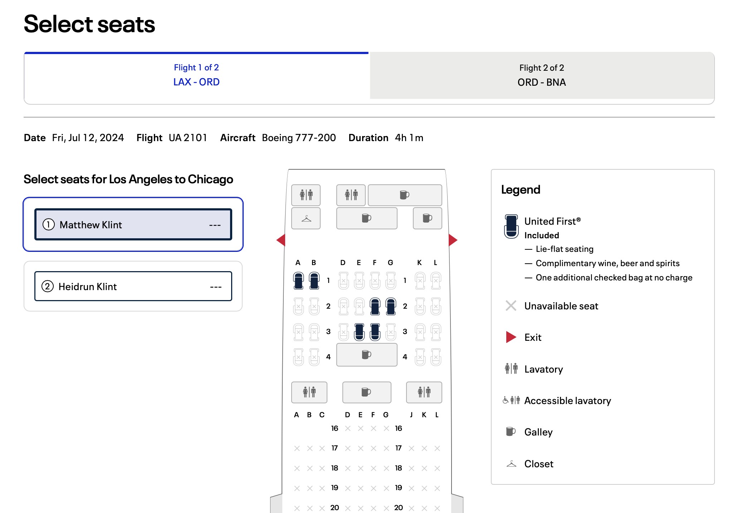Screen dimensions: 746x513
Task: Select available seat 1A
Action: [x=298, y=280]
